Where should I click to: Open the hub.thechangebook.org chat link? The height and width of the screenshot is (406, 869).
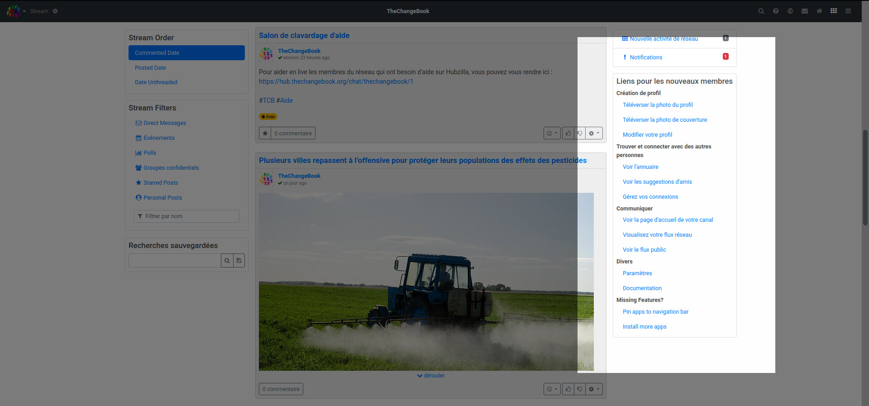336,81
